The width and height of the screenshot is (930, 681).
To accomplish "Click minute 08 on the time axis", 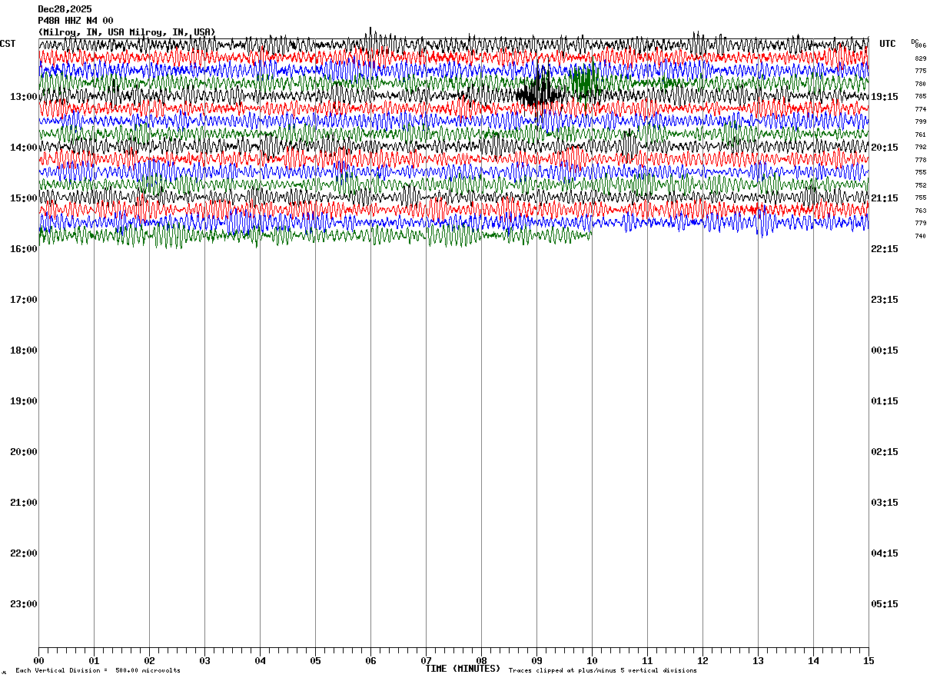I will (x=481, y=660).
